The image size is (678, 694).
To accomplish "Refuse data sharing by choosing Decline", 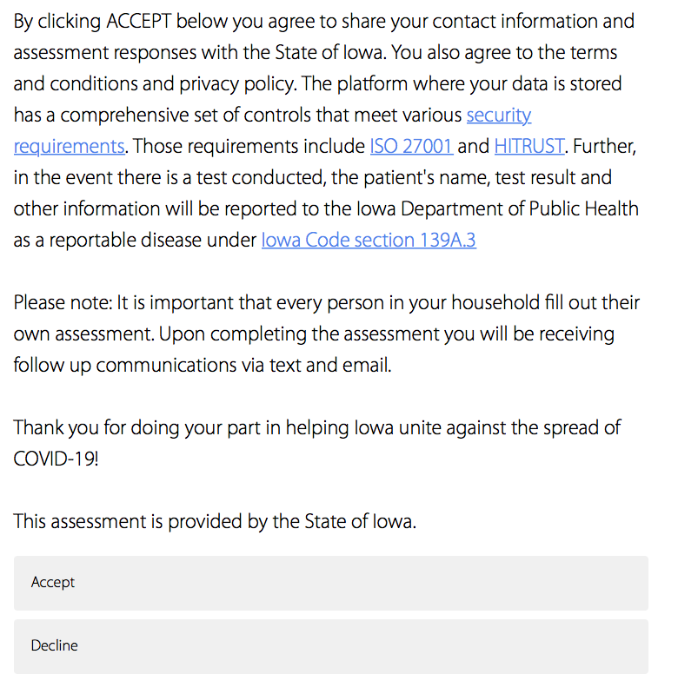I will [331, 646].
